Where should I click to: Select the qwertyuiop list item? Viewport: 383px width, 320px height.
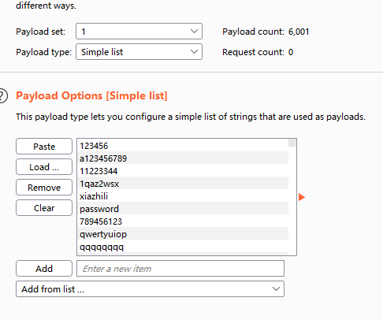tap(183, 234)
